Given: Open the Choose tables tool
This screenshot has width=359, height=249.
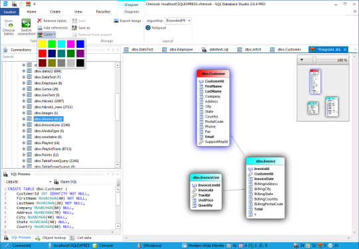Looking at the screenshot, I should pos(9,27).
